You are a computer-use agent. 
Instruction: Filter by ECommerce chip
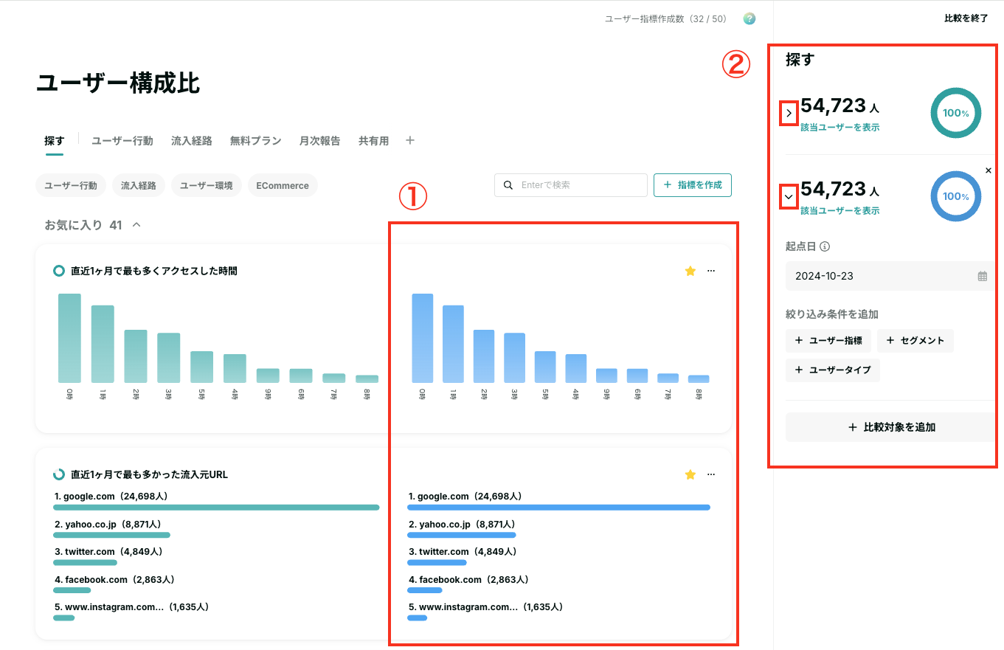click(x=283, y=185)
